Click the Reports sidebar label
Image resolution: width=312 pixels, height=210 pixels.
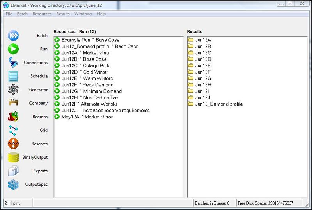[41, 171]
